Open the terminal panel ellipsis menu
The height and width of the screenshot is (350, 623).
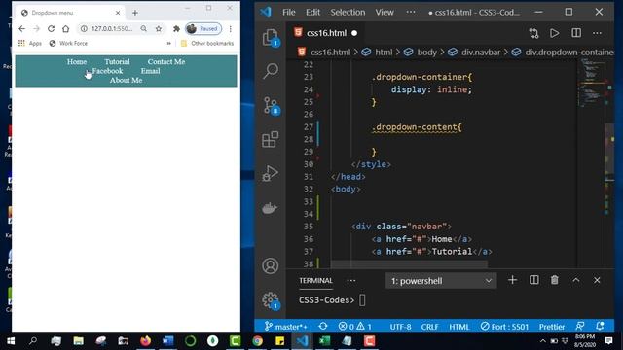[x=351, y=281]
